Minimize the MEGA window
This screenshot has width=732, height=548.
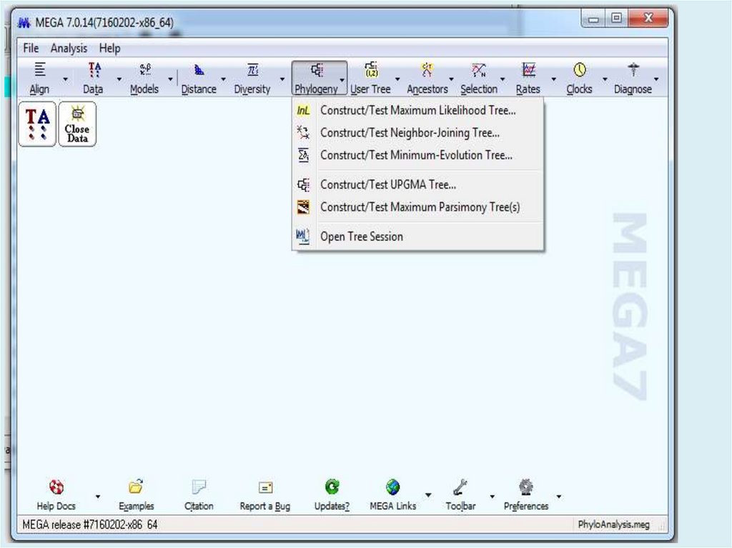click(593, 19)
